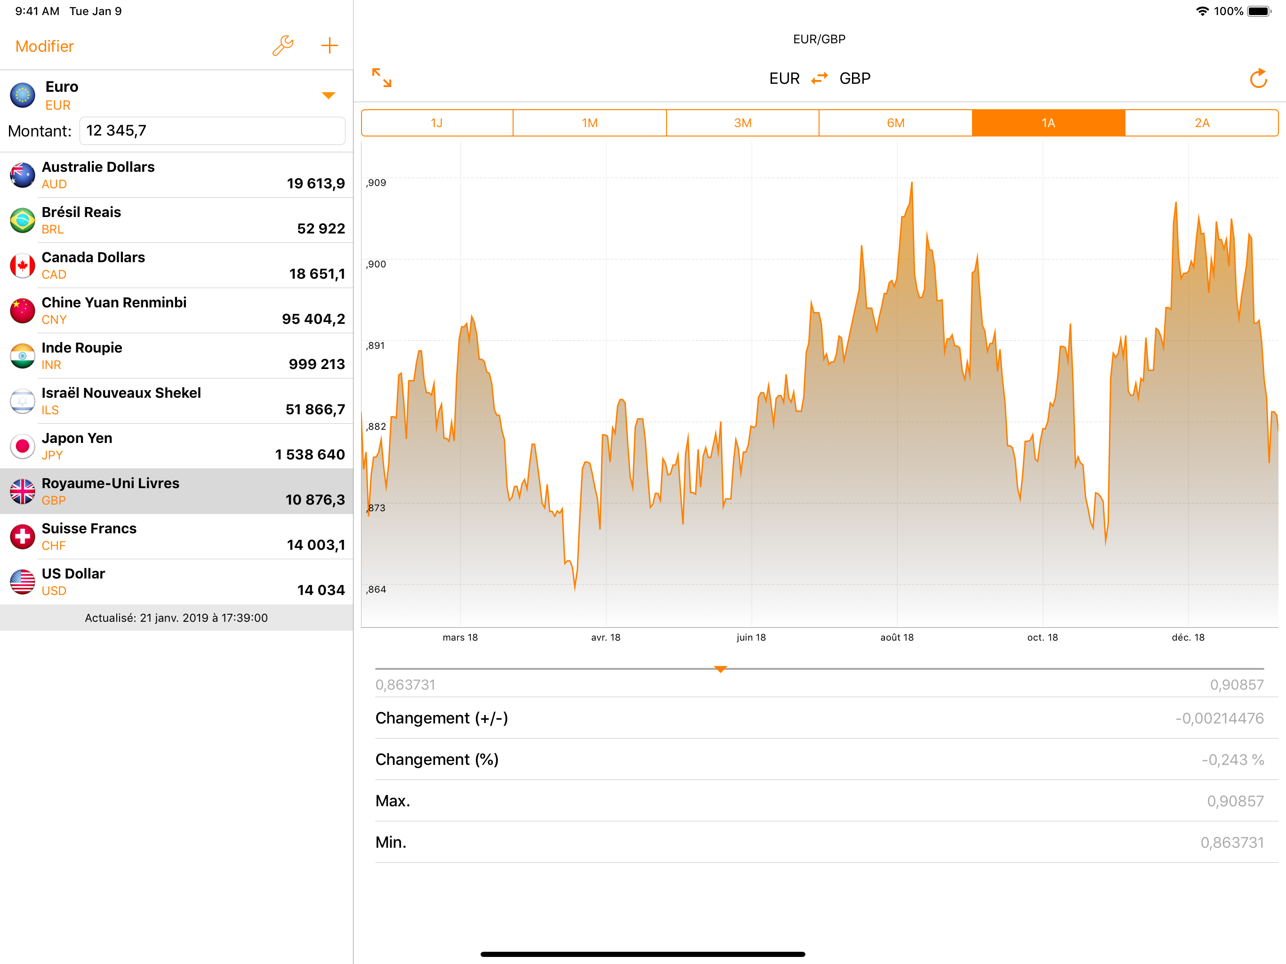Image resolution: width=1286 pixels, height=964 pixels.
Task: Tap the Euro flag icon
Action: point(23,96)
